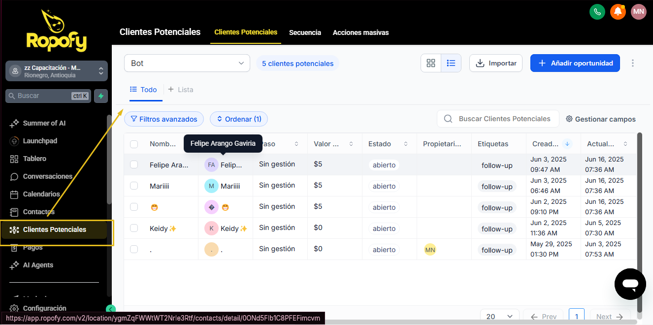Image resolution: width=653 pixels, height=325 pixels.
Task: Select the Todo view tab
Action: coord(143,90)
